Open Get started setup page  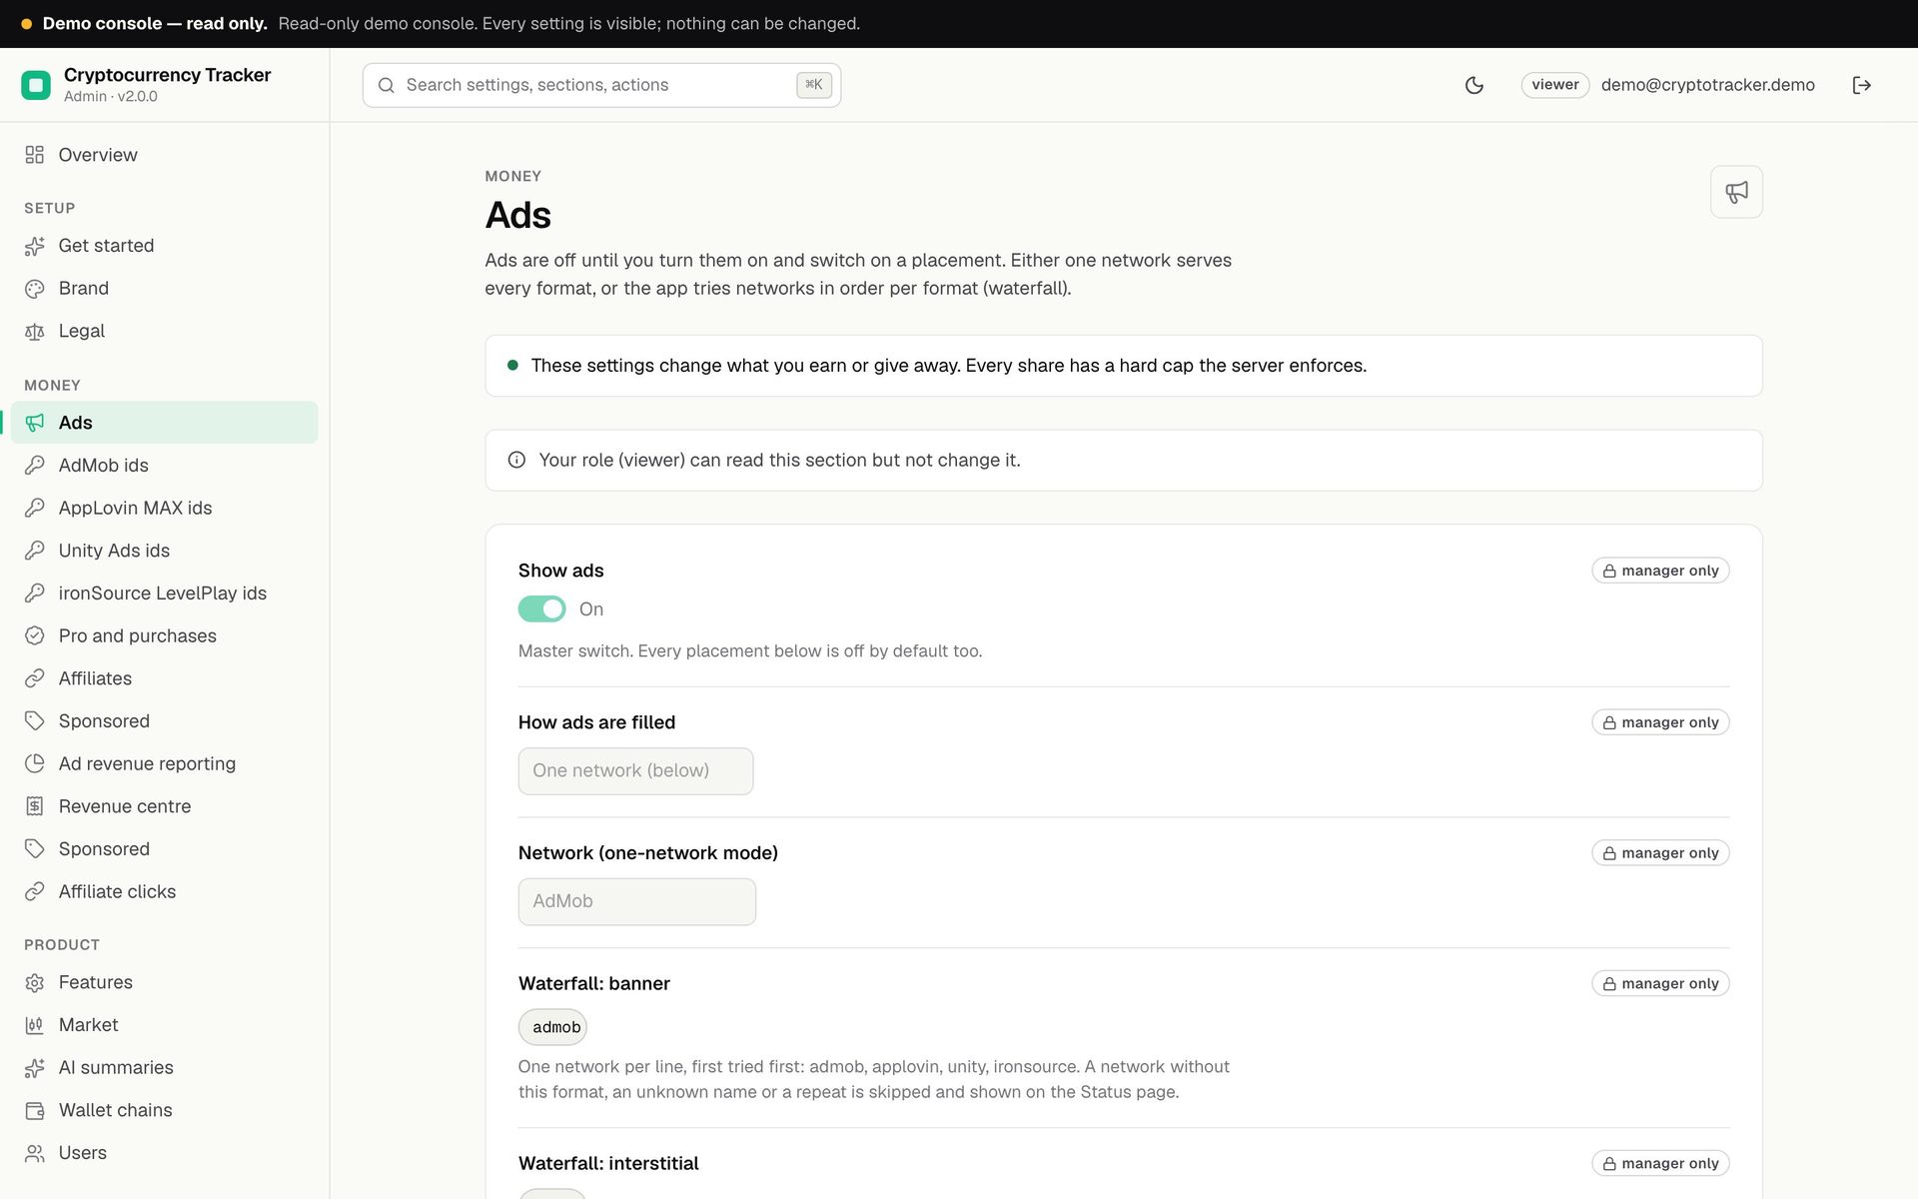[x=165, y=246]
